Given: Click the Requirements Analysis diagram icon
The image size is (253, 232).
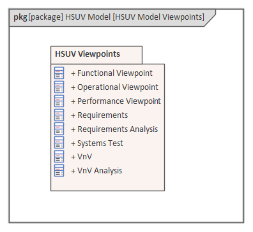Looking at the screenshot, I should 59,129.
